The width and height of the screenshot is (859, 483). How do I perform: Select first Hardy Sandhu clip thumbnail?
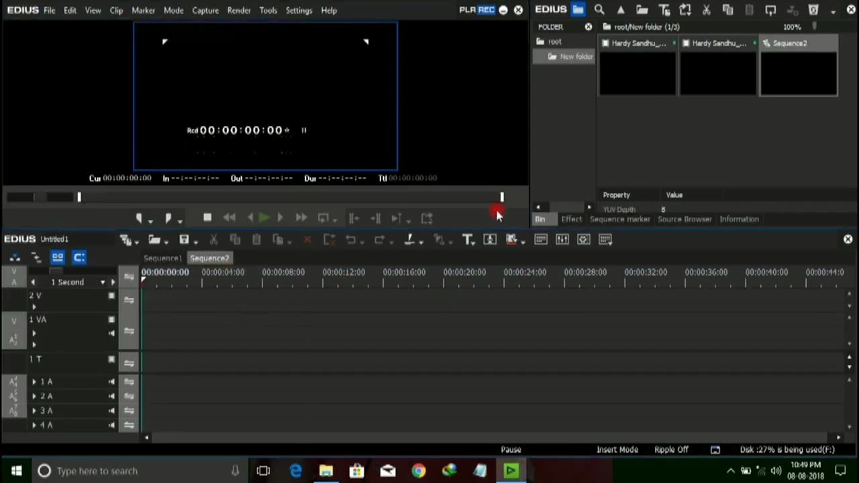[638, 66]
